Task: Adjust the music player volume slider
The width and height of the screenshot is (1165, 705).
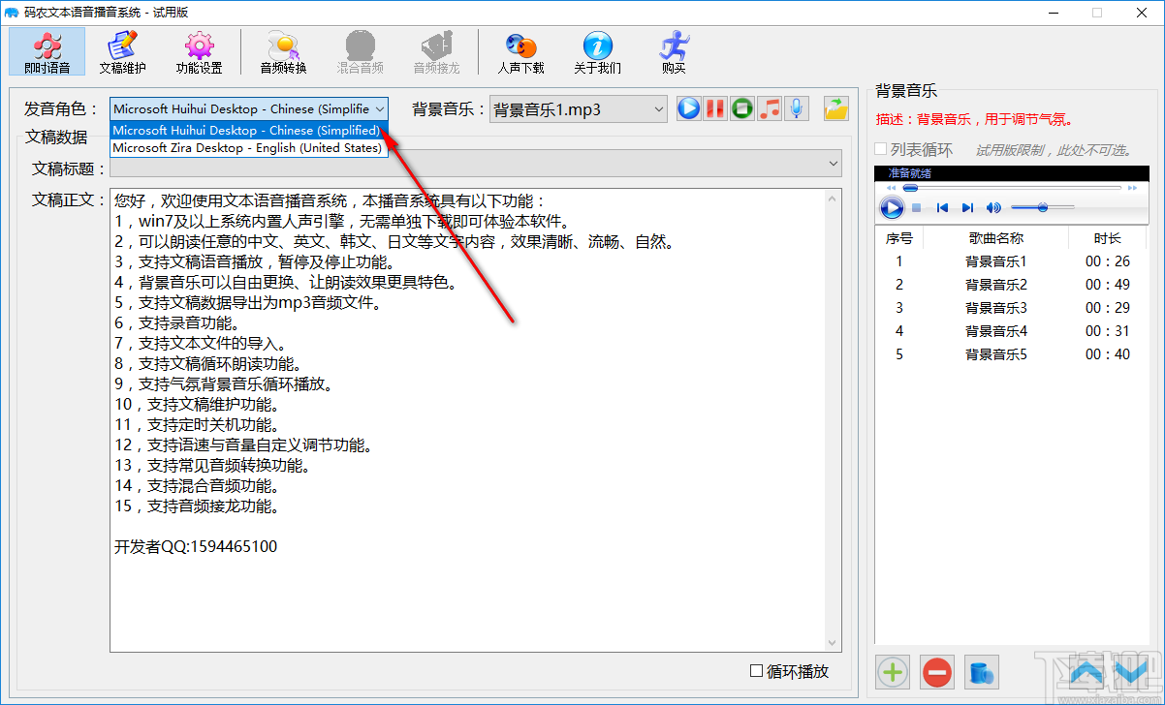Action: pos(1042,207)
